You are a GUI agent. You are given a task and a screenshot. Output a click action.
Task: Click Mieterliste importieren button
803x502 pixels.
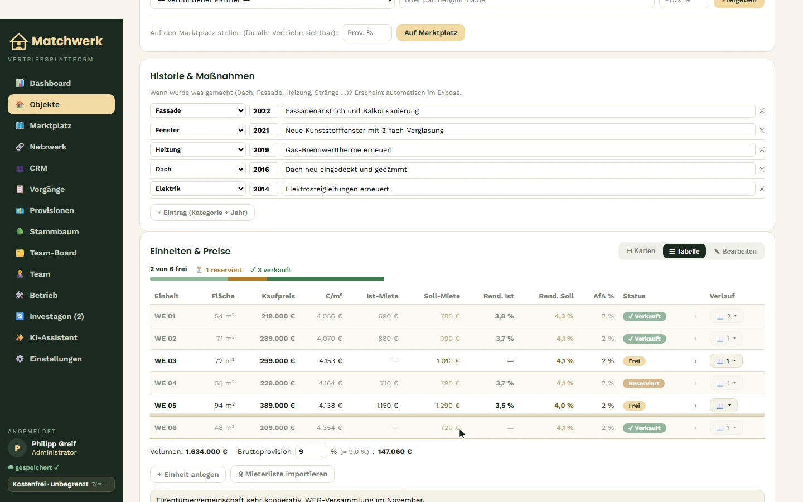click(x=283, y=474)
